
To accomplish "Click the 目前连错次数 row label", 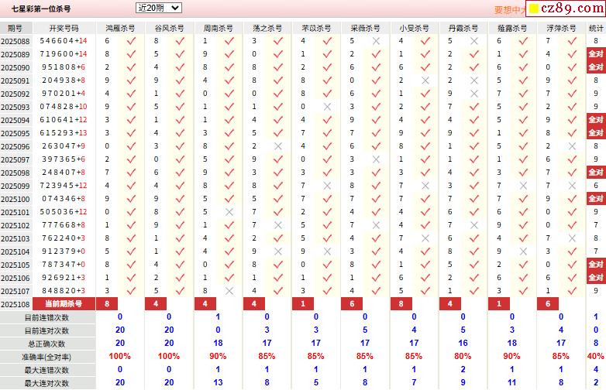I will 46,317.
